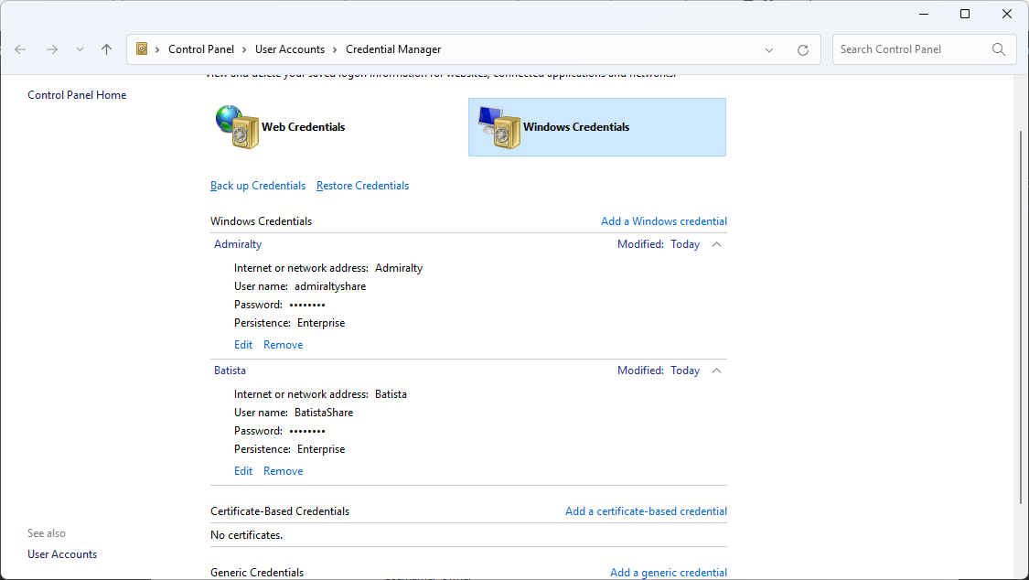Expand the chevron after User Accounts breadcrumb
Viewport: 1029px width, 580px height.
point(335,49)
